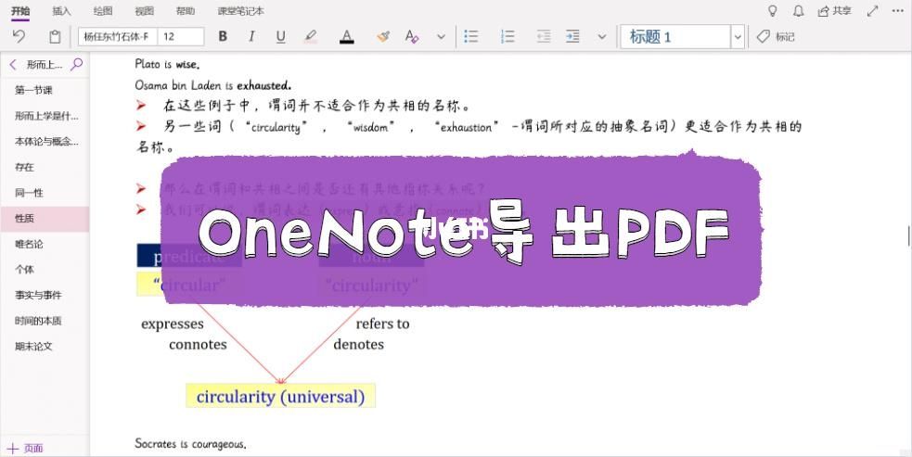The height and width of the screenshot is (457, 912).
Task: Click the 'Osama bin Laden is exhausted.' line
Action: 212,85
